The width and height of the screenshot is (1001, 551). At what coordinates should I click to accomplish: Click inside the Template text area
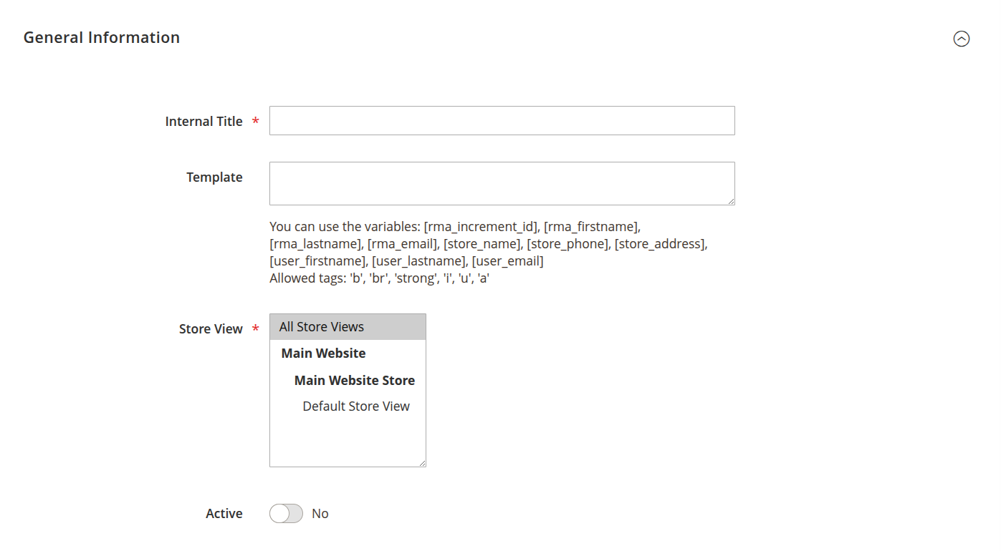(502, 183)
